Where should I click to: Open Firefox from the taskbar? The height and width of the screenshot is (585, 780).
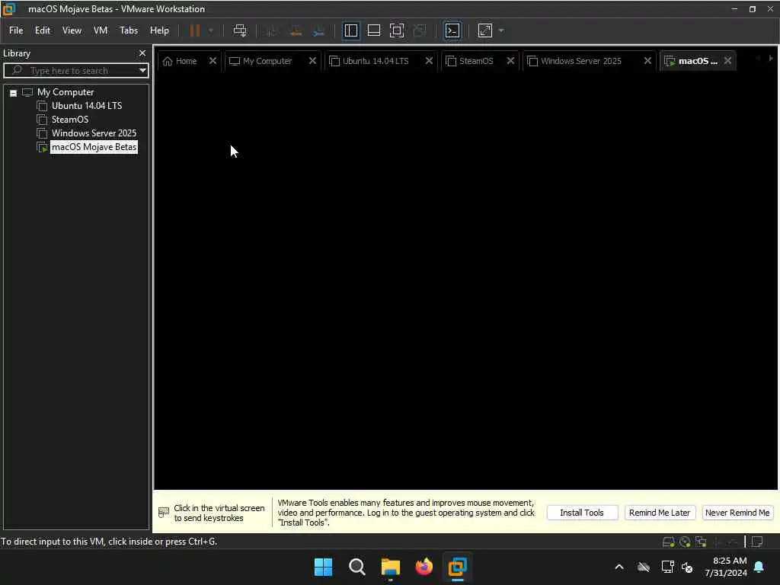click(424, 567)
